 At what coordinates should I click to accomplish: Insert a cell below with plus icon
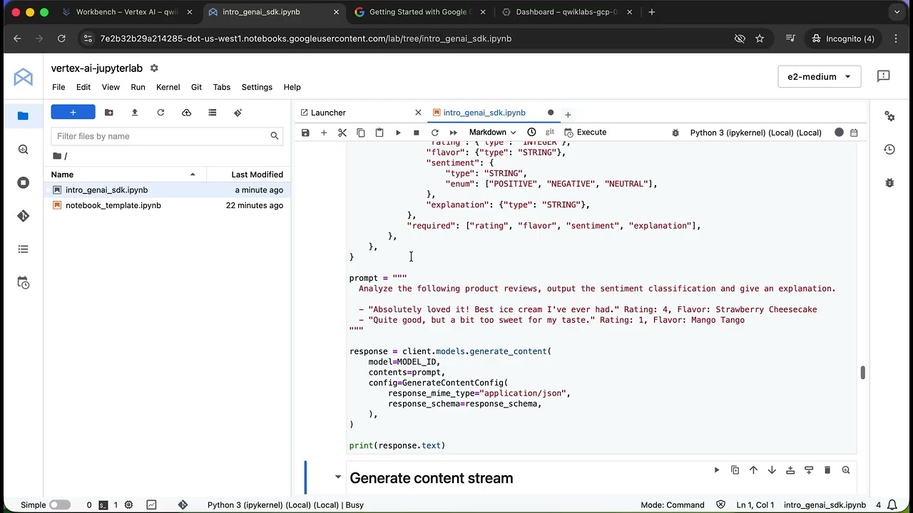324,133
